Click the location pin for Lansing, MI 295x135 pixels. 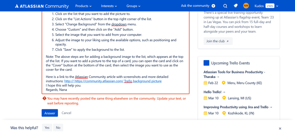pyautogui.click(x=224, y=98)
